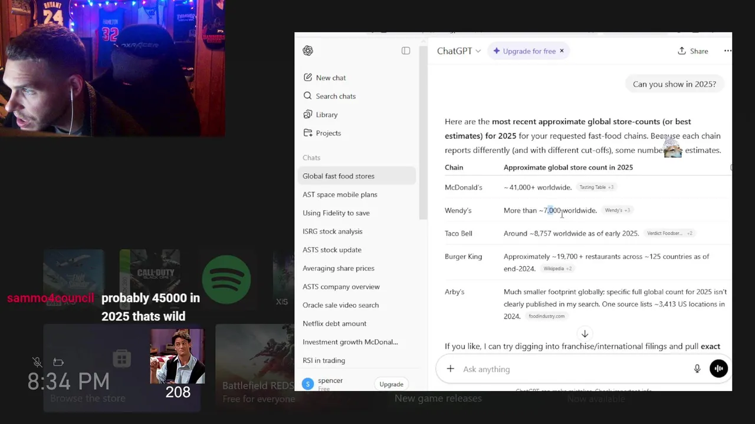Screen dimensions: 755x424
Task: Open AST space mobile plans chat
Action: (x=357, y=194)
